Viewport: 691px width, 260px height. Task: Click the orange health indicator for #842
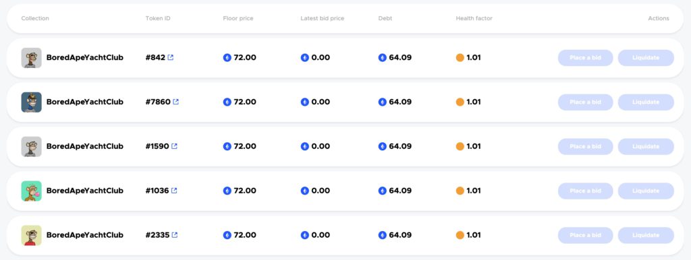(x=460, y=58)
